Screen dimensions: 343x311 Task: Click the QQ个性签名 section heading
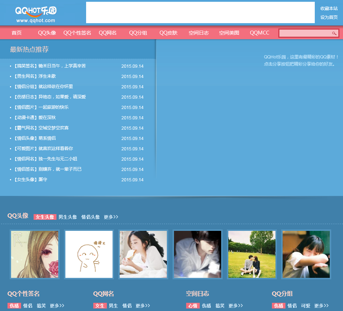24,294
